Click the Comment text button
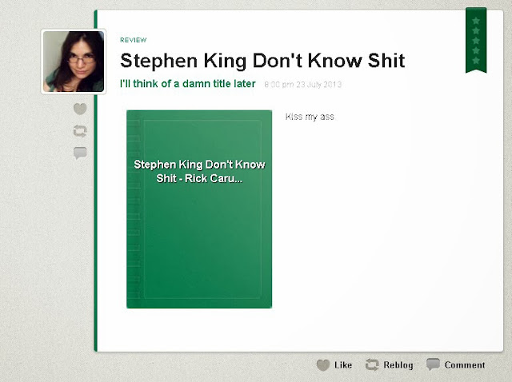 click(x=465, y=365)
